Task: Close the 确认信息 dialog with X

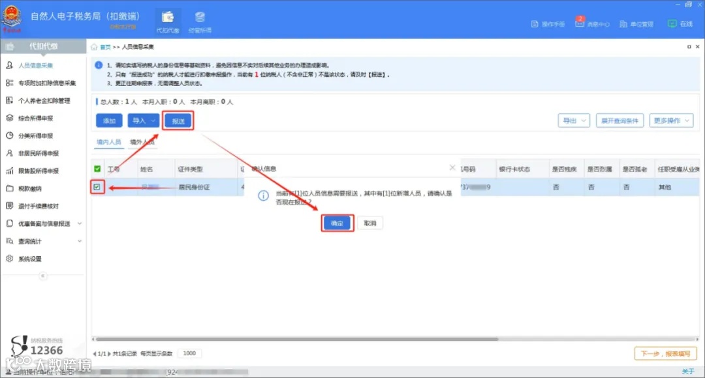Action: click(x=452, y=168)
